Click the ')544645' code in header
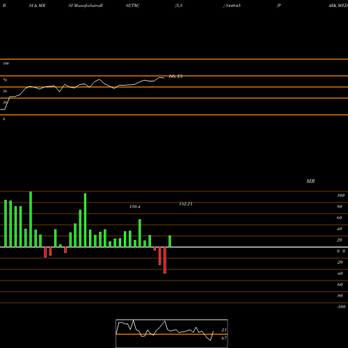The height and width of the screenshot is (348, 348). (232, 6)
